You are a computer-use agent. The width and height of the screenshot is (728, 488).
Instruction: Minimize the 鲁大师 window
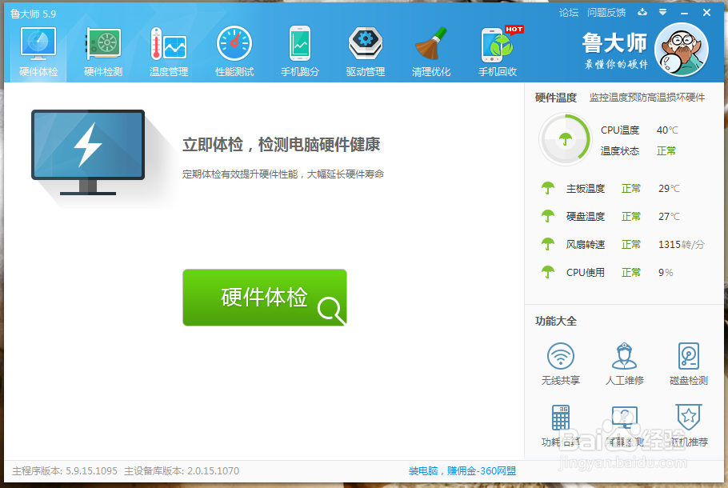(684, 14)
